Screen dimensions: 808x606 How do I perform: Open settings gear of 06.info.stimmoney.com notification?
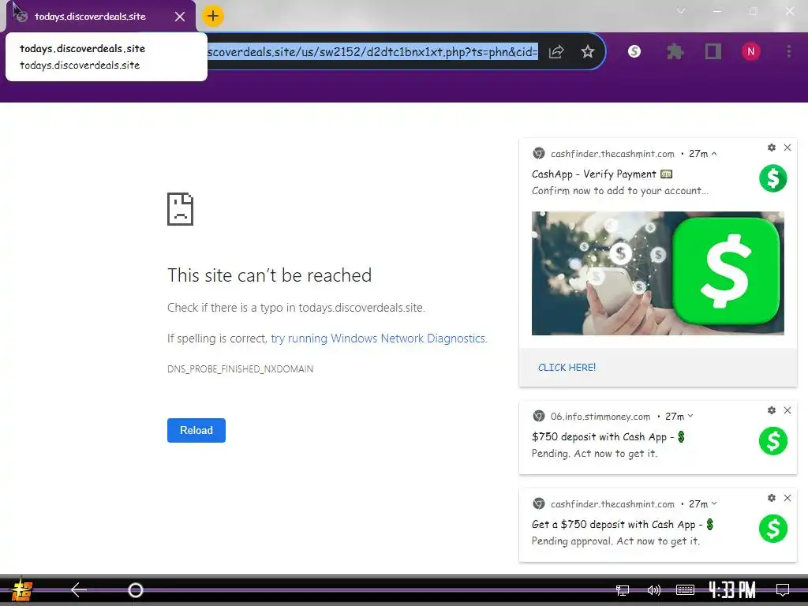pyautogui.click(x=772, y=410)
